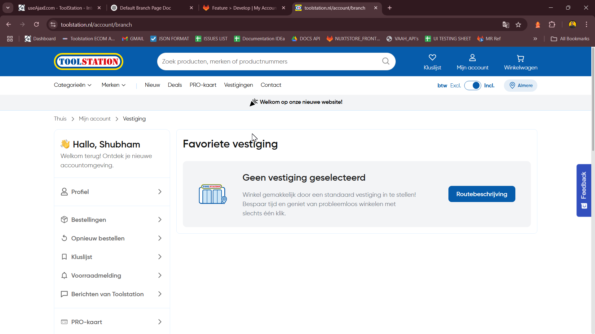The height and width of the screenshot is (334, 595).
Task: Click the product search input field
Action: coord(270,61)
